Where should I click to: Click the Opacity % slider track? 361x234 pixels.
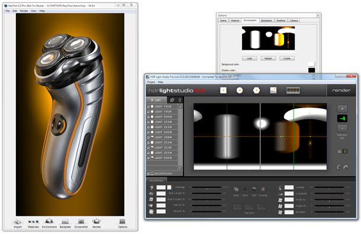pyautogui.click(x=207, y=211)
